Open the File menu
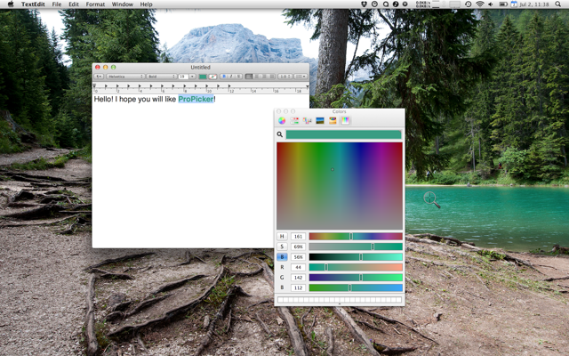The height and width of the screenshot is (356, 569). [57, 4]
